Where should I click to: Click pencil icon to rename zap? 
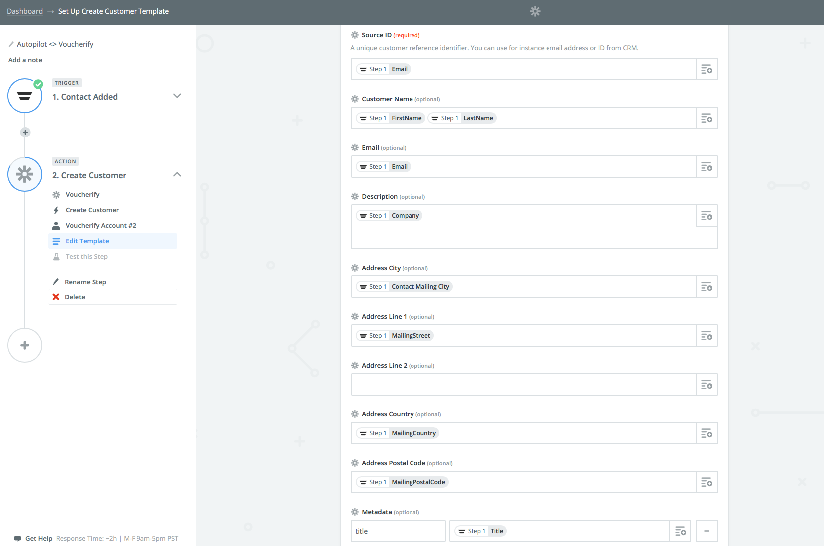pos(11,44)
